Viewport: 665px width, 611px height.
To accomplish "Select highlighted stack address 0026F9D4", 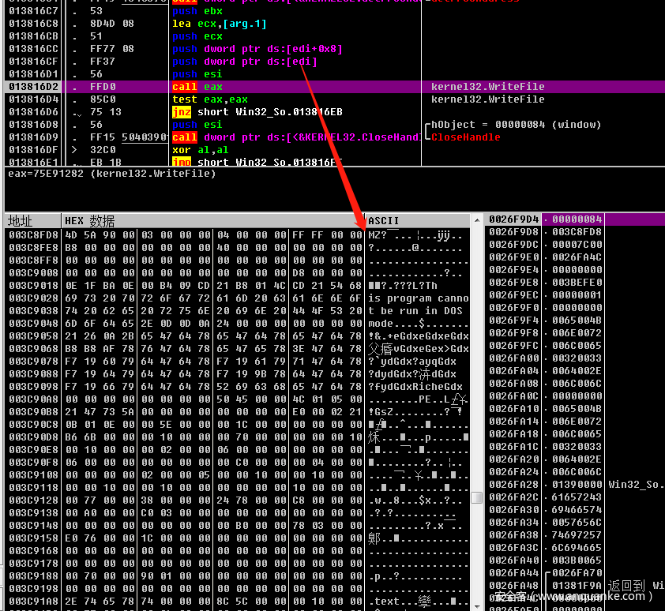I will [514, 219].
